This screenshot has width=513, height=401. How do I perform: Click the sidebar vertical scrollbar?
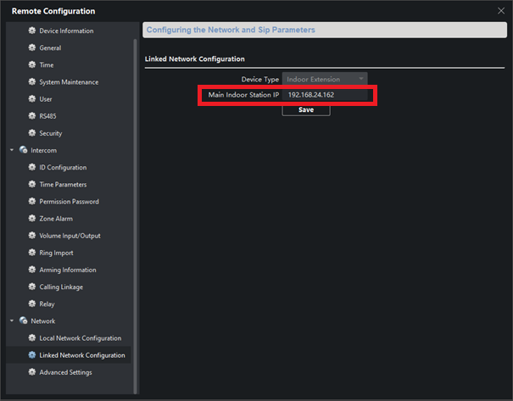tap(136, 212)
